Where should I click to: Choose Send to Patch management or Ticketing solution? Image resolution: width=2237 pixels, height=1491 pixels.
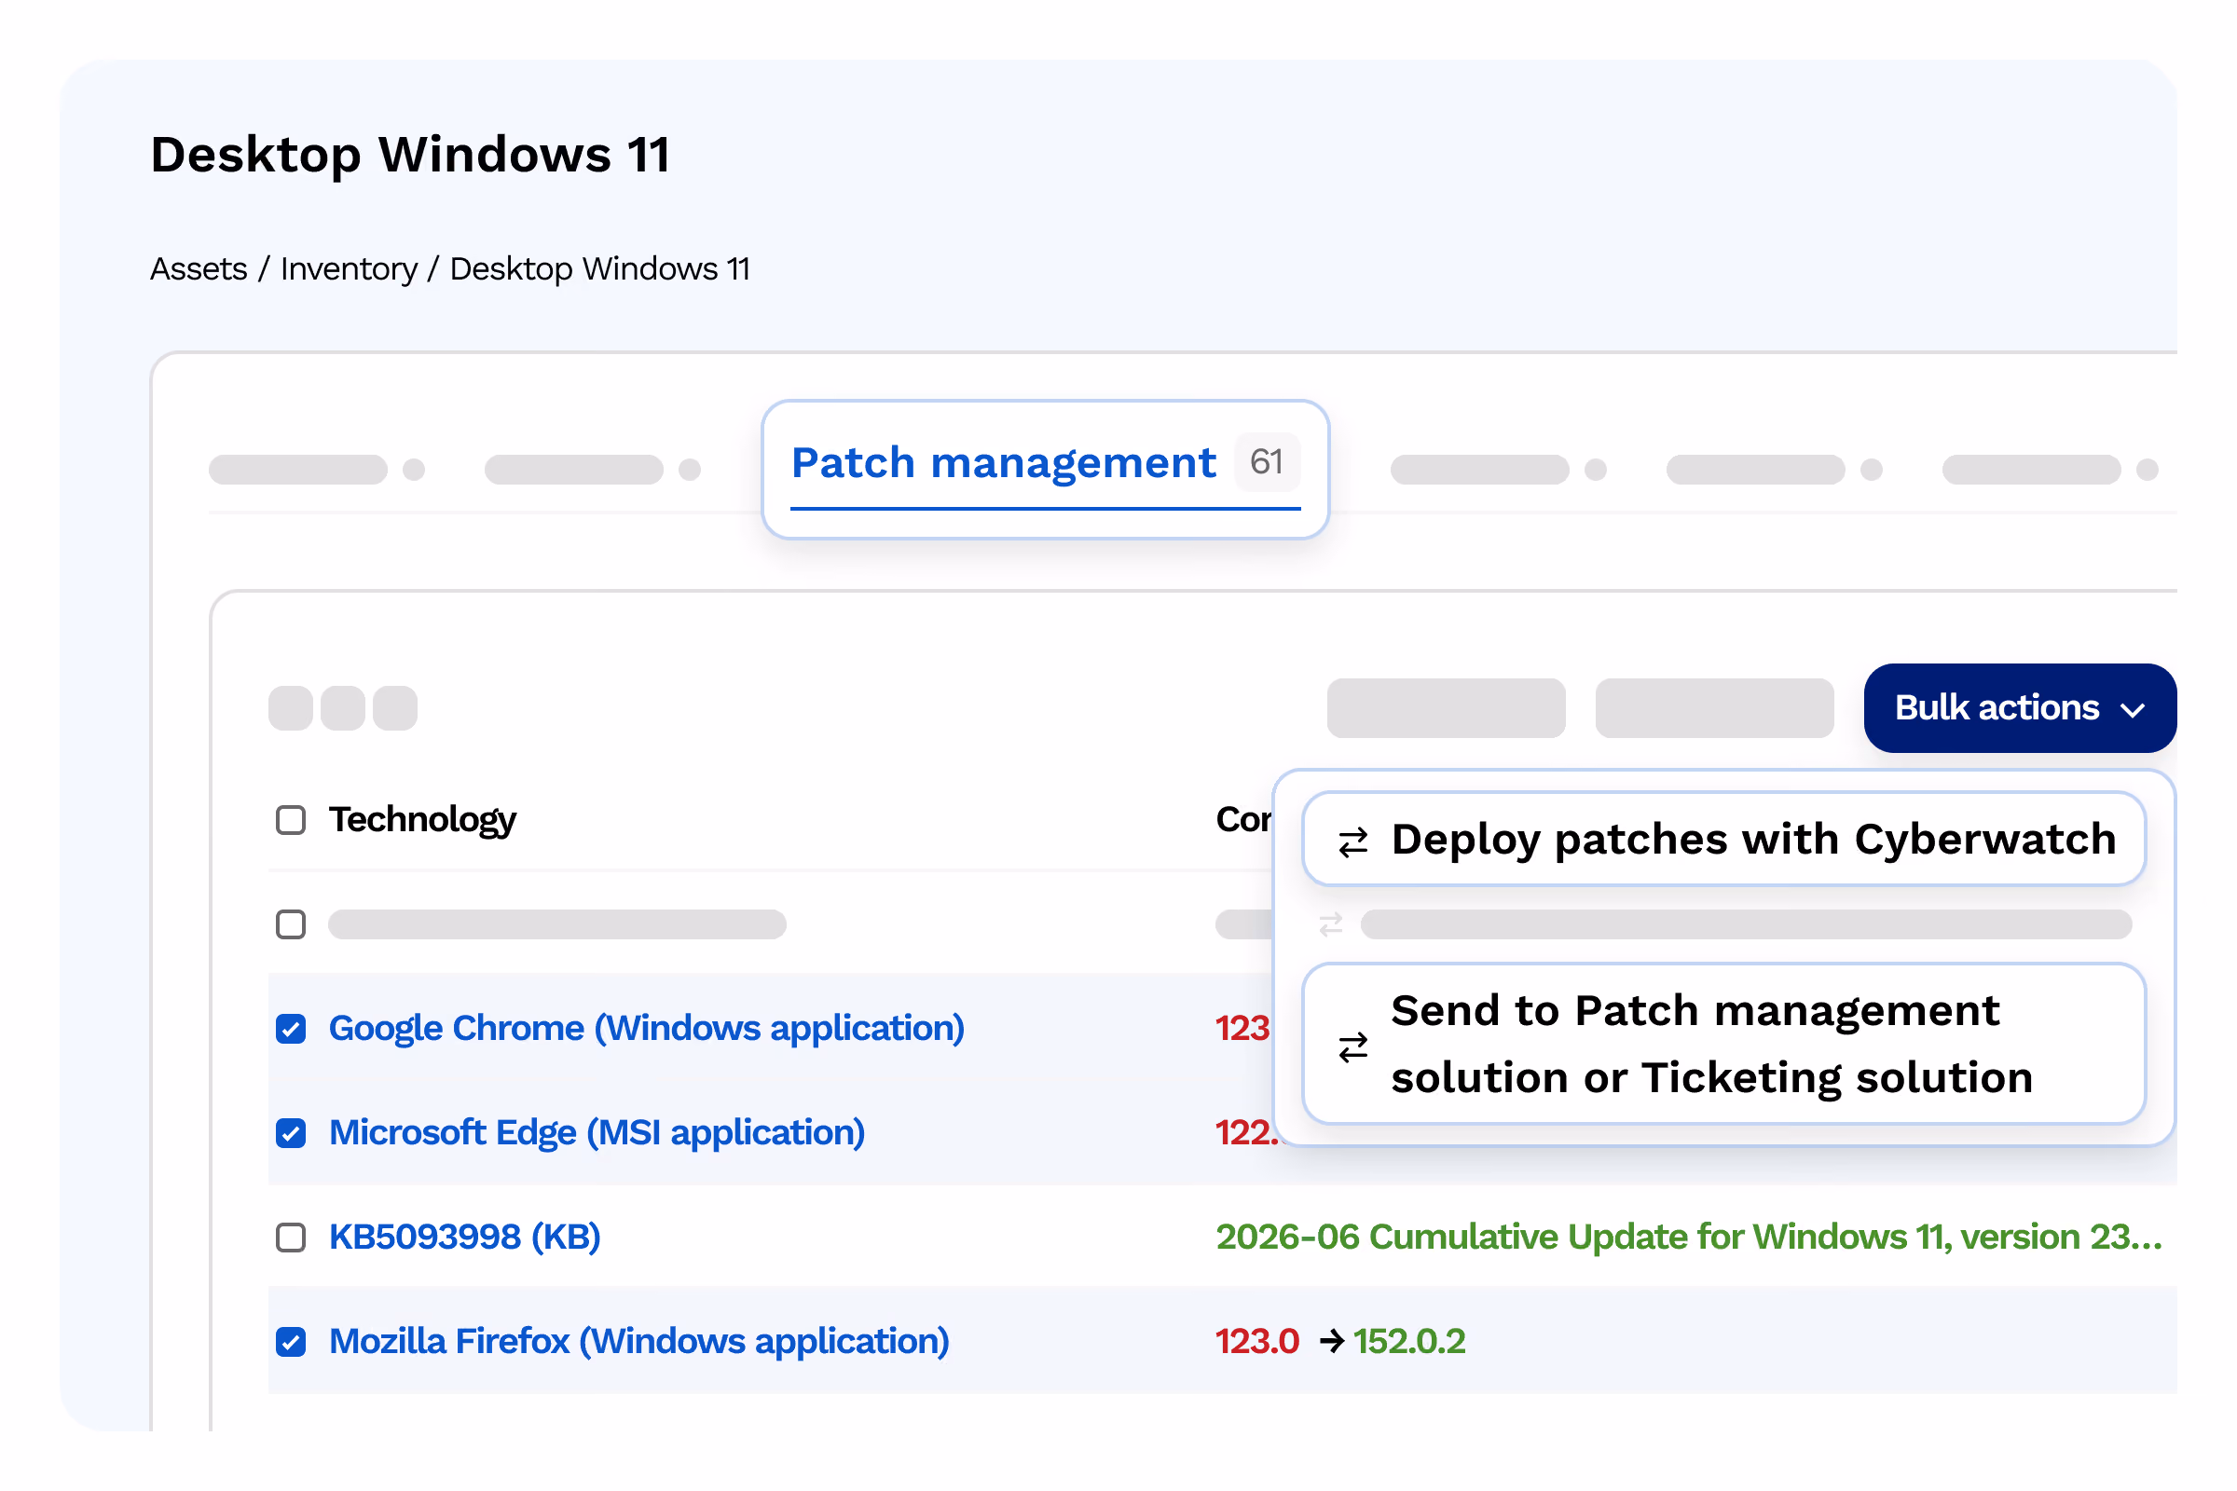[x=1723, y=1044]
